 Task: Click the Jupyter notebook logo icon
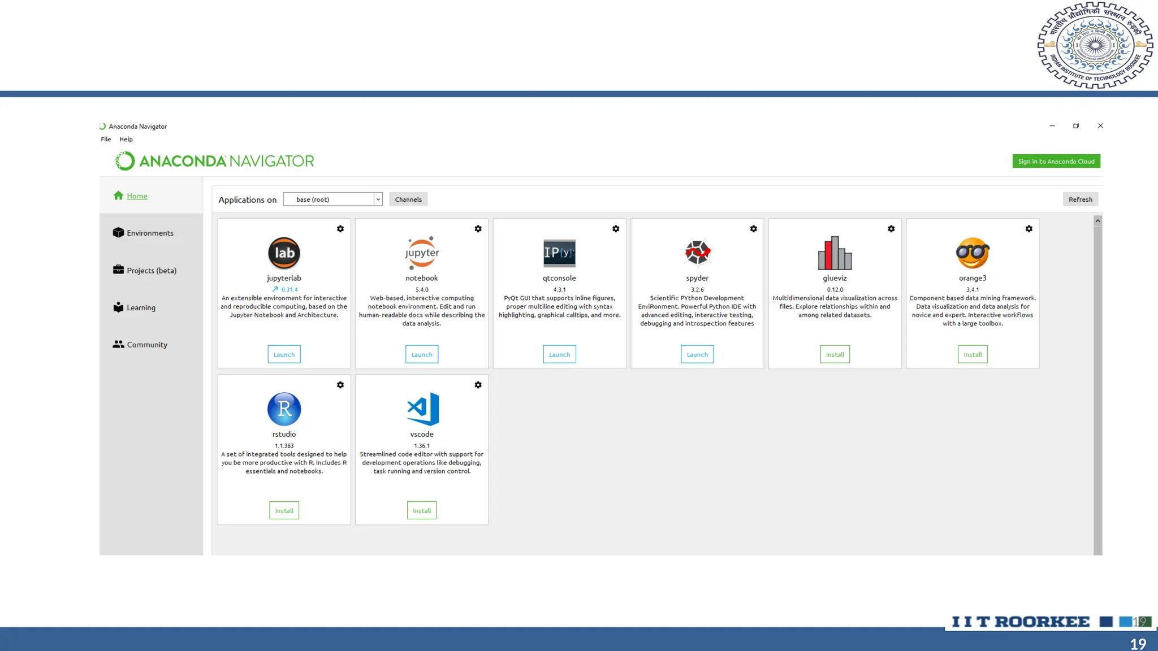[x=422, y=253]
